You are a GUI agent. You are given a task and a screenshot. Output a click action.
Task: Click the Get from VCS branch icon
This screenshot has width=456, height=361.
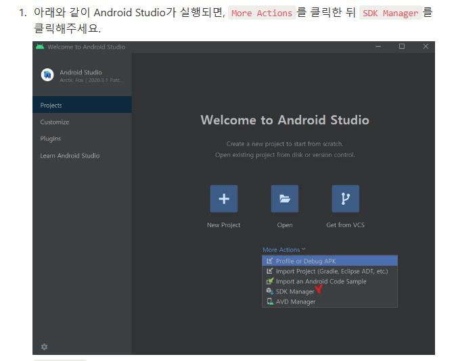click(346, 199)
